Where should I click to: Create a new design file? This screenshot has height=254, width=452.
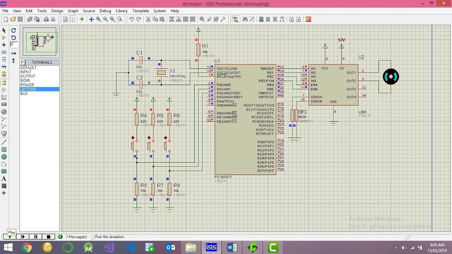(x=6, y=19)
